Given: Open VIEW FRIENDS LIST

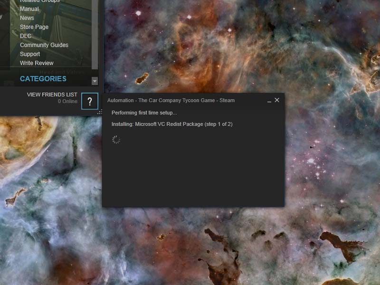Looking at the screenshot, I should 52,95.
